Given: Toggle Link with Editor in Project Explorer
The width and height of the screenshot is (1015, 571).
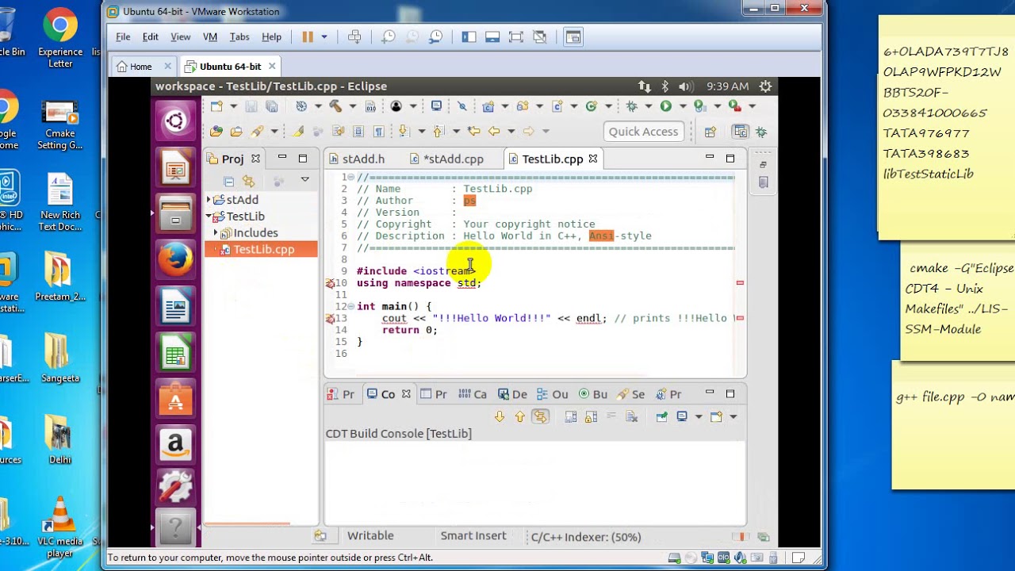Looking at the screenshot, I should point(248,181).
